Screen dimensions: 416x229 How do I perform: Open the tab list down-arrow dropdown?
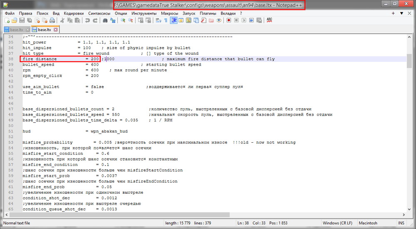click(x=401, y=13)
